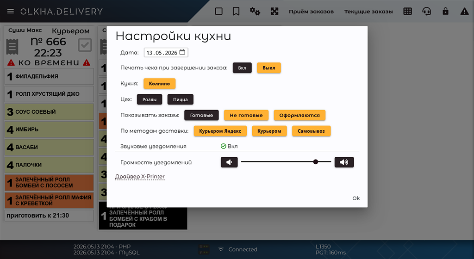Turn receipt printing on with Вкл
Viewport: 474px width, 259px height.
click(242, 68)
